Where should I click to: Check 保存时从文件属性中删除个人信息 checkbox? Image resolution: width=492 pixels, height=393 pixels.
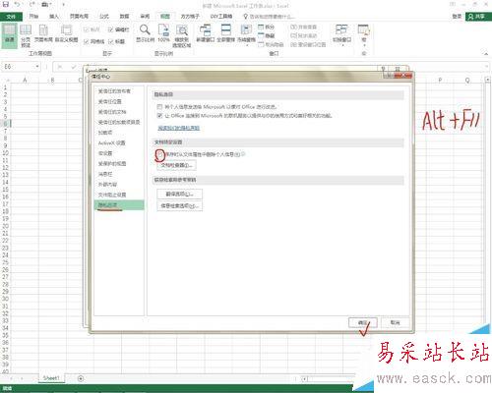159,154
